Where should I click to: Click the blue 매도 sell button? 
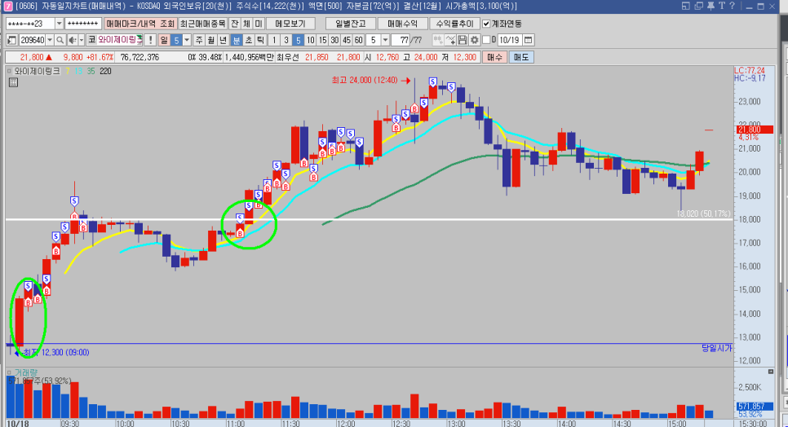click(x=521, y=57)
